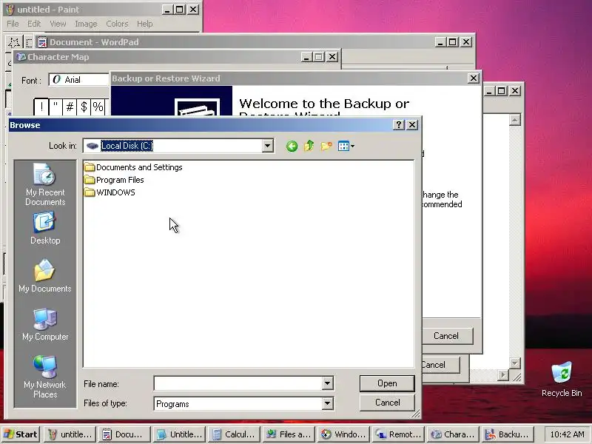
Task: Click scroll right arrow in rightmost window
Action: (502, 375)
